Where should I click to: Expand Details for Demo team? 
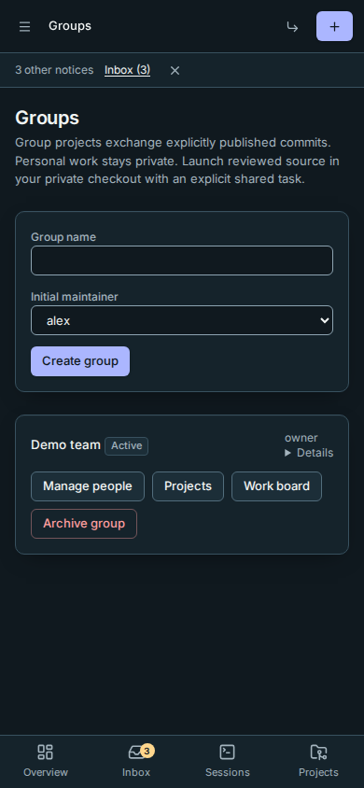(x=309, y=453)
